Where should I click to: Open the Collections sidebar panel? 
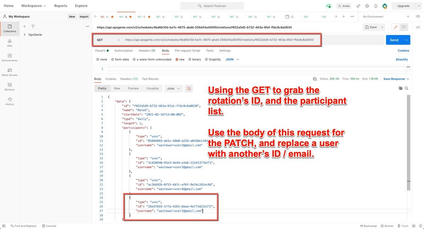(10, 28)
